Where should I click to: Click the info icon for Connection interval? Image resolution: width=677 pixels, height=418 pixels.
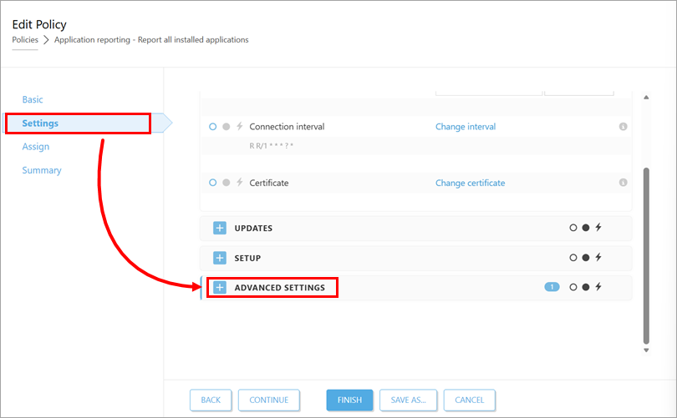coord(623,127)
